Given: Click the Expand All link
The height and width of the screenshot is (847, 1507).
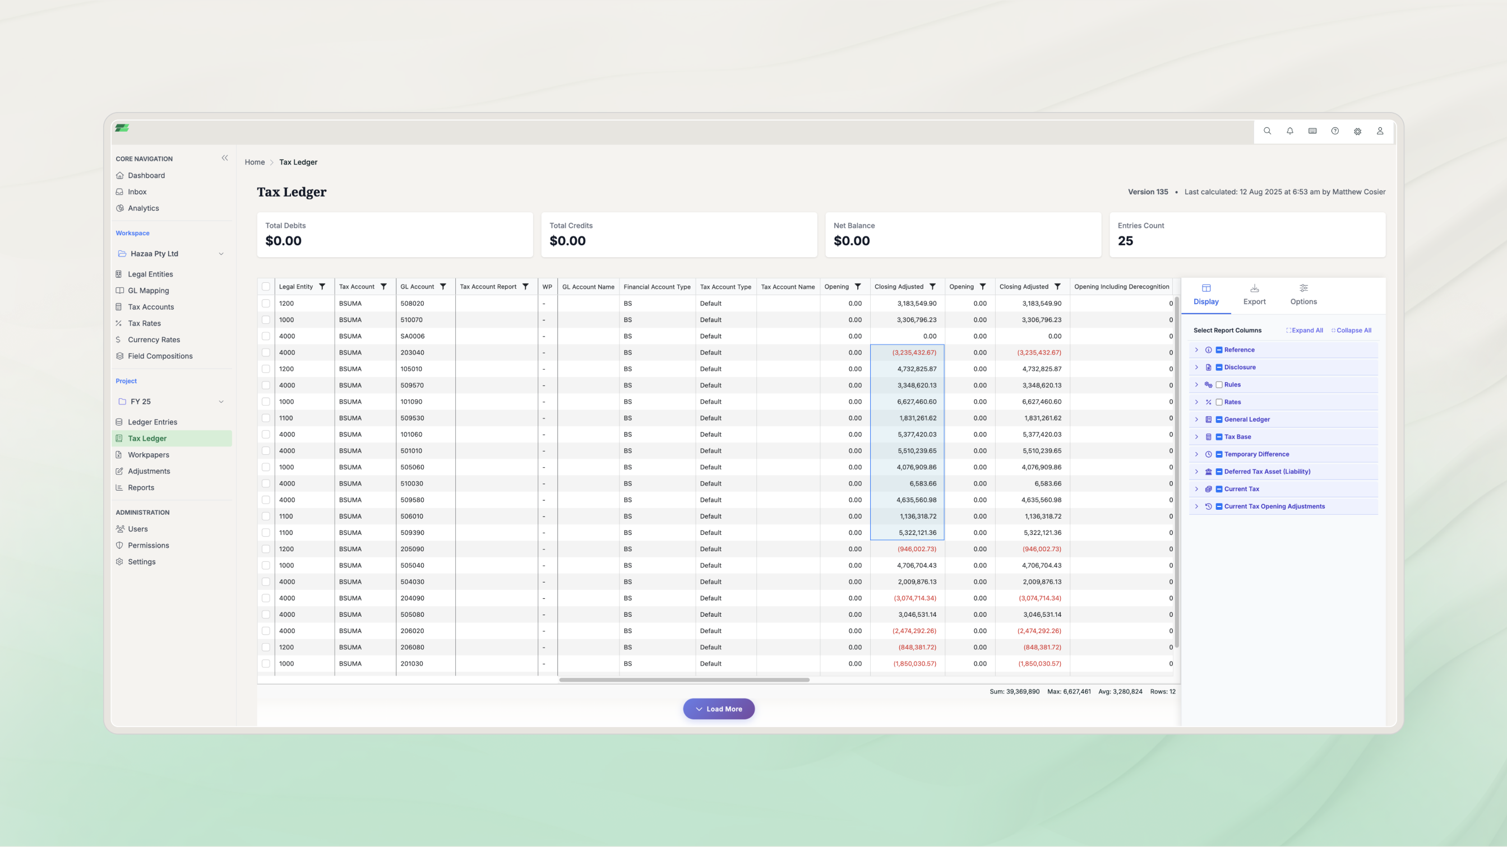Looking at the screenshot, I should tap(1305, 331).
